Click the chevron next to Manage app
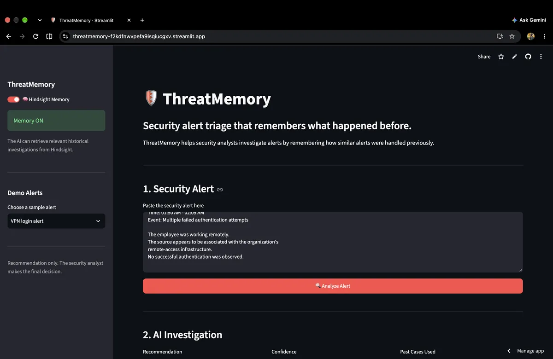The width and height of the screenshot is (553, 359). coord(509,351)
